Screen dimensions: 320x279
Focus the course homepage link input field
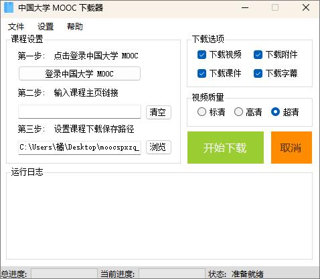pos(80,112)
